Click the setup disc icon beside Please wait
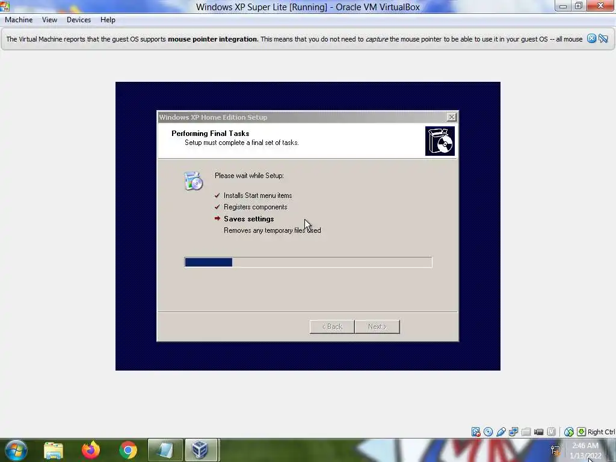Screen dimensions: 616x462 (193, 180)
